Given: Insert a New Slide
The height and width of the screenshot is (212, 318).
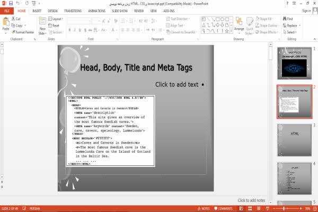Looking at the screenshot, I should [x=42, y=26].
